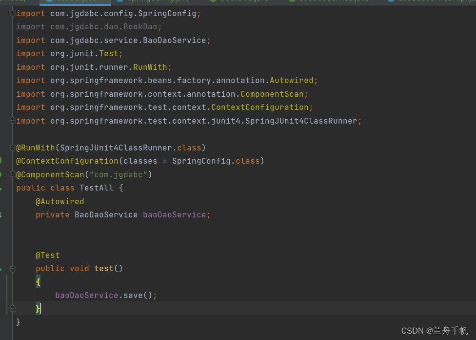This screenshot has width=476, height=340.
Task: Click SpringConfig in classes = SpringConfig.class
Action: tap(201, 161)
